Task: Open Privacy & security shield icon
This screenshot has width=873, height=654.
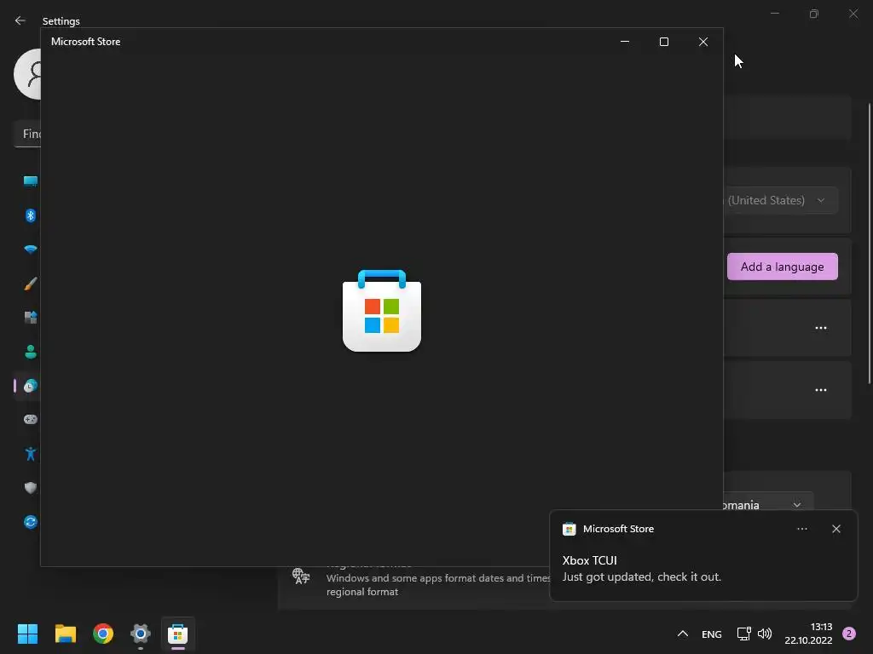Action: pyautogui.click(x=30, y=488)
